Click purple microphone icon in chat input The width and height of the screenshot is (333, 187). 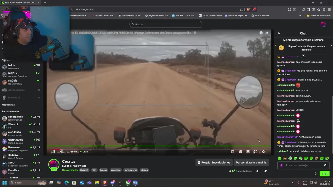tap(281, 165)
